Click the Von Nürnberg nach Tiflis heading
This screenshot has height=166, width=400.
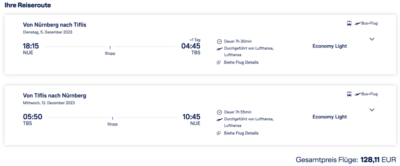55,25
